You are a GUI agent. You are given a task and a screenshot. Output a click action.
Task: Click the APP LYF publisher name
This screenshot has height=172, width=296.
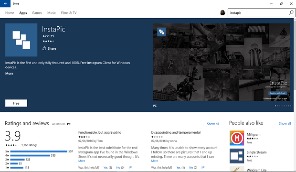[48, 36]
